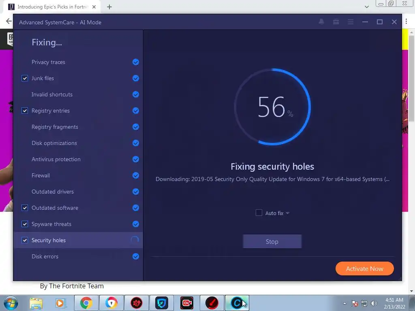This screenshot has width=415, height=311.
Task: Select Firewall item in list
Action: pyautogui.click(x=78, y=175)
